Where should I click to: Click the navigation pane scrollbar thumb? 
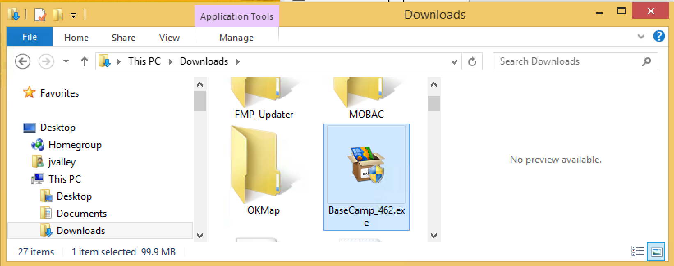tap(200, 101)
